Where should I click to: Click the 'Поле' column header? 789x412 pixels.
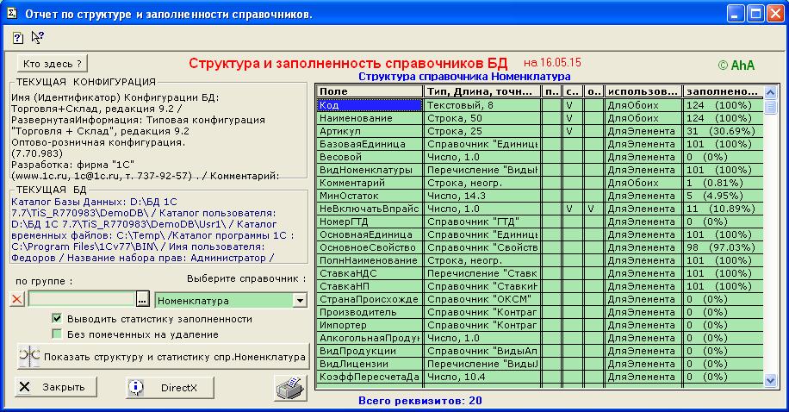pos(370,91)
